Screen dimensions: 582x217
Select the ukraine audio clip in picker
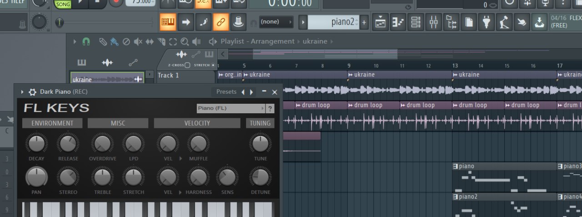tap(107, 79)
